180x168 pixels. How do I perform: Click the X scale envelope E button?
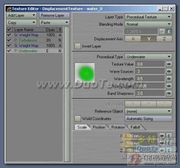click(169, 136)
